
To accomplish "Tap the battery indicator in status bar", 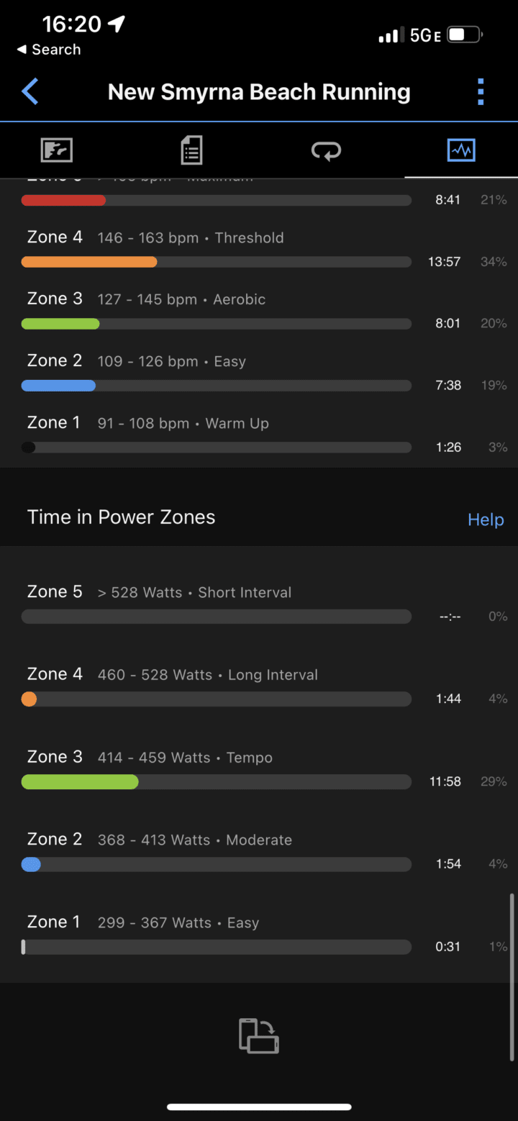I will point(465,35).
